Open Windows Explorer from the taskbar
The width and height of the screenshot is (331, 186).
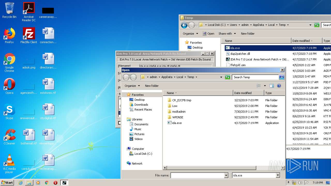[x=29, y=183]
